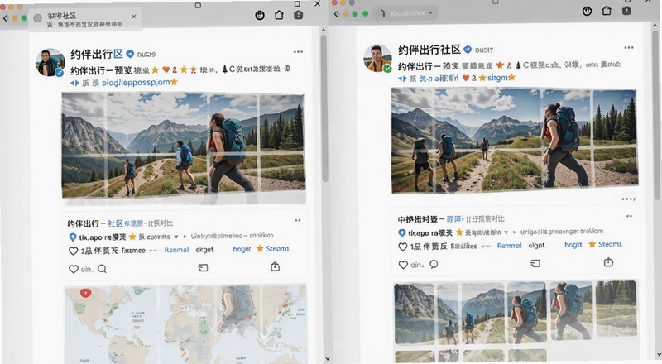The height and width of the screenshot is (364, 662).
Task: Like the right card with heart icon
Action: (403, 265)
